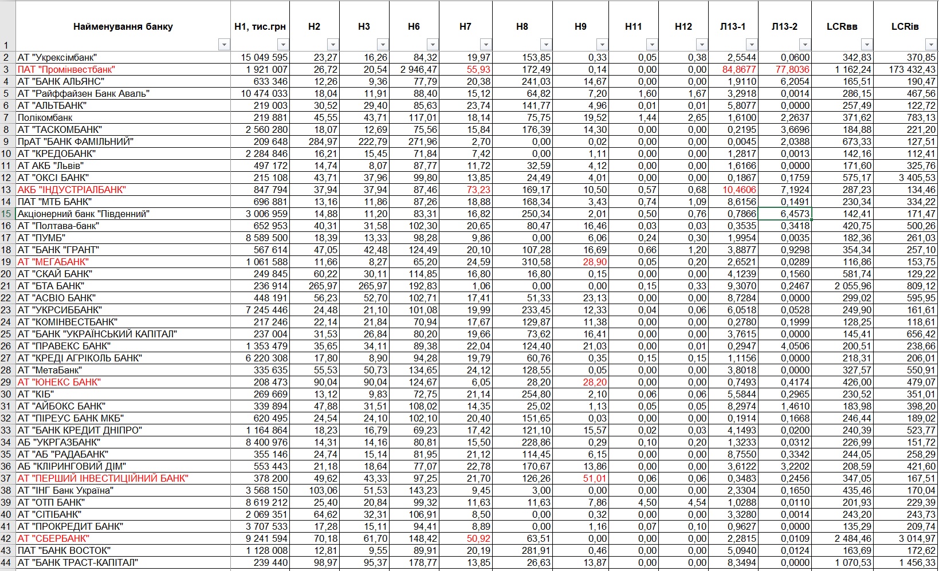
Task: Select the H6 value 2 946,47
Action: point(414,69)
